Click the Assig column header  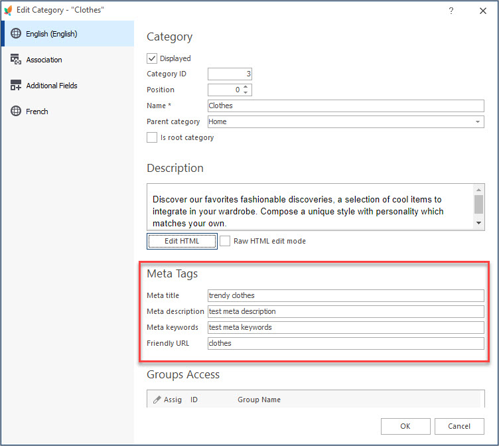[x=173, y=400]
